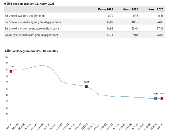Click the red marker at 2023-11
The width and height of the screenshot is (171, 140).
pos(11,71)
